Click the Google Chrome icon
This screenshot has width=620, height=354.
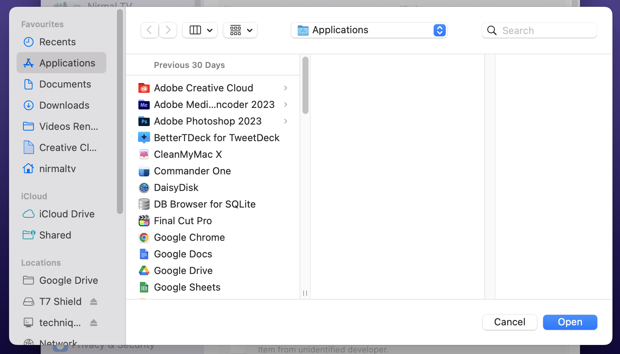click(x=144, y=237)
